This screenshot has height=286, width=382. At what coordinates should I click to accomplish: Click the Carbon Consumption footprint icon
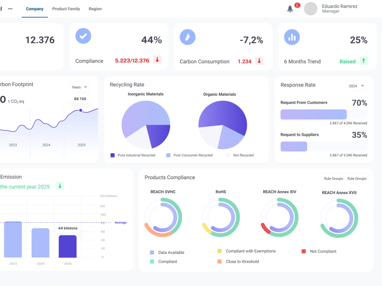(188, 37)
